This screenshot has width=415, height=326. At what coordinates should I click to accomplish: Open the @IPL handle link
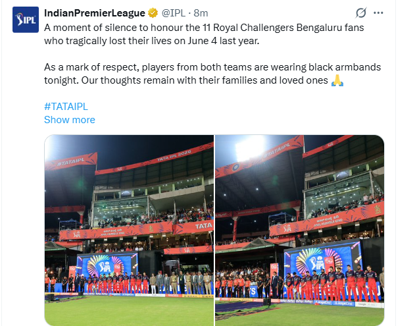(174, 13)
